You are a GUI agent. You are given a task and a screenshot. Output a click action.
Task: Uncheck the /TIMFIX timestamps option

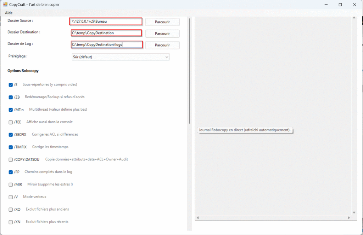pyautogui.click(x=11, y=147)
